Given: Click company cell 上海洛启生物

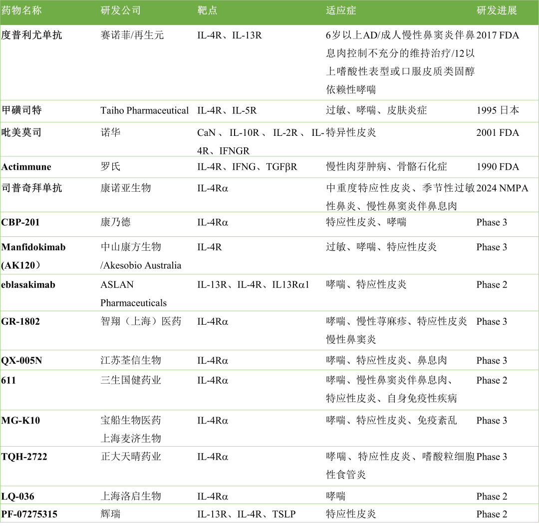Looking at the screenshot, I should [131, 497].
